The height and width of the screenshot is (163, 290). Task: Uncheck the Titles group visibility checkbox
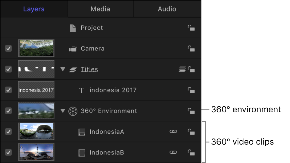(8, 69)
